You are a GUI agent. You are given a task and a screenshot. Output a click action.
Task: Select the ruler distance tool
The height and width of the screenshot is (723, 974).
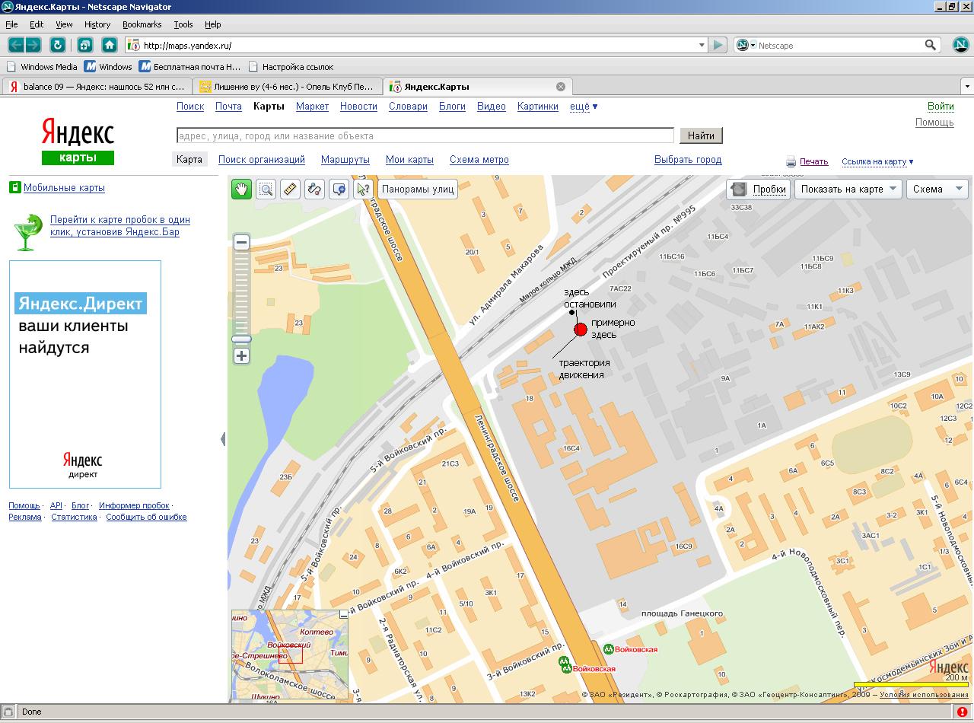[290, 189]
